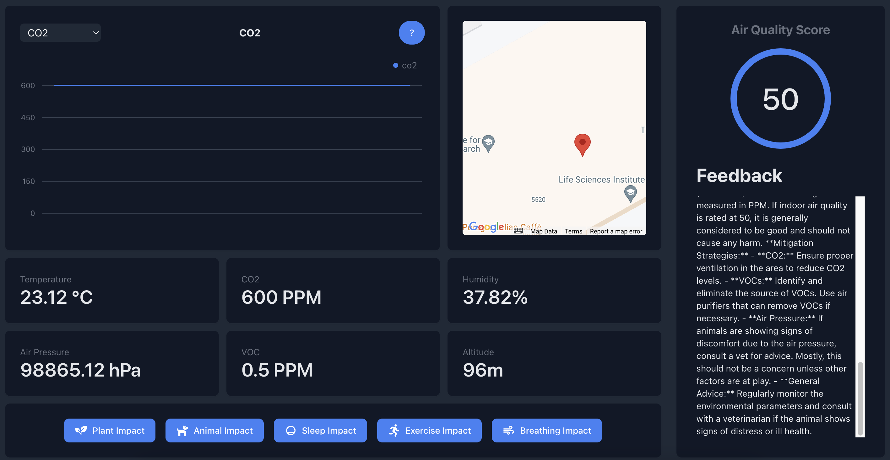Click Report a map error link
This screenshot has width=890, height=460.
tap(616, 231)
